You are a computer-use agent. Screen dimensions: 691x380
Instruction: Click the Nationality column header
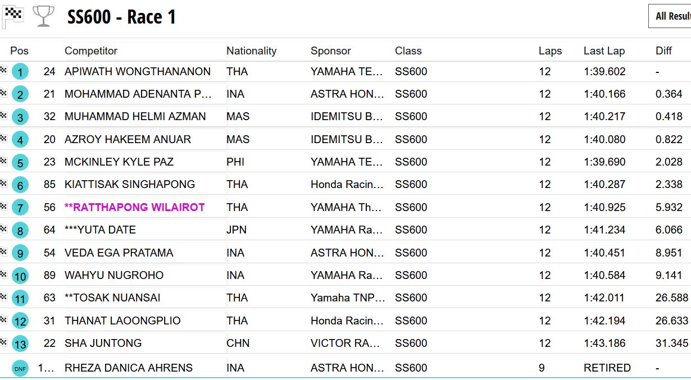coord(251,51)
